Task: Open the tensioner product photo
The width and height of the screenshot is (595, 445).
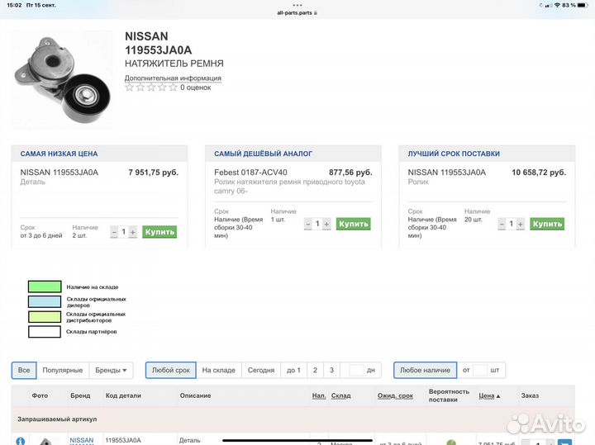Action: (62, 79)
